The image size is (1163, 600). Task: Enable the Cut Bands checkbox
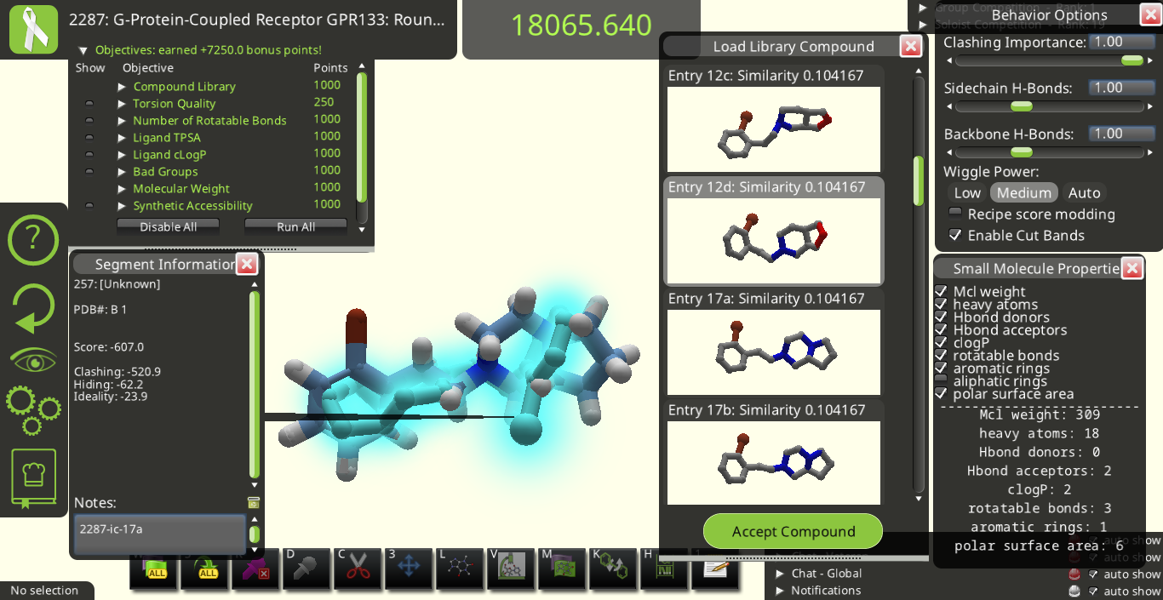point(955,236)
